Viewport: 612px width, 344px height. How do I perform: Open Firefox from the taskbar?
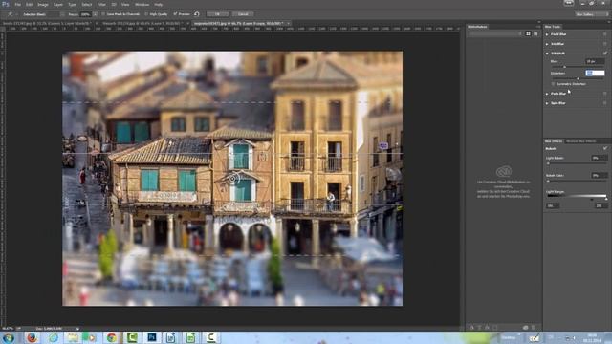(x=32, y=337)
